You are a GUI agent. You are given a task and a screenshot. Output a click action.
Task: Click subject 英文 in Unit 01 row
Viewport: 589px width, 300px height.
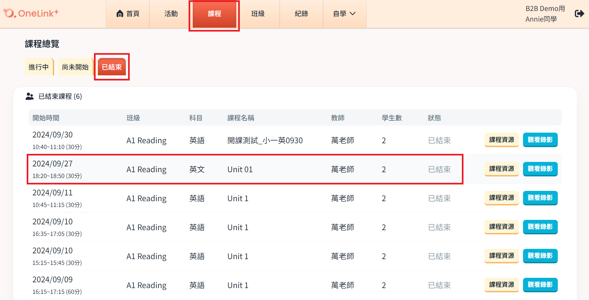pos(197,169)
